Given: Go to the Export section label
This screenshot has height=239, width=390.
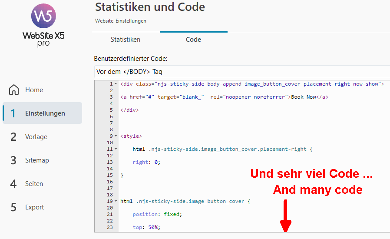Looking at the screenshot, I should pos(34,207).
